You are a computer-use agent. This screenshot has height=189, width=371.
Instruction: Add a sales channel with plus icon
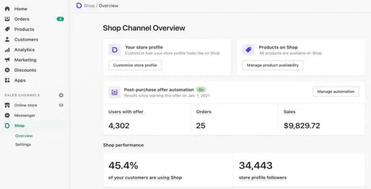[61, 95]
